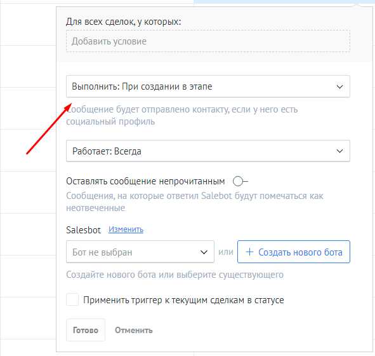
Task: Open the Бот не выбран selector
Action: (140, 252)
